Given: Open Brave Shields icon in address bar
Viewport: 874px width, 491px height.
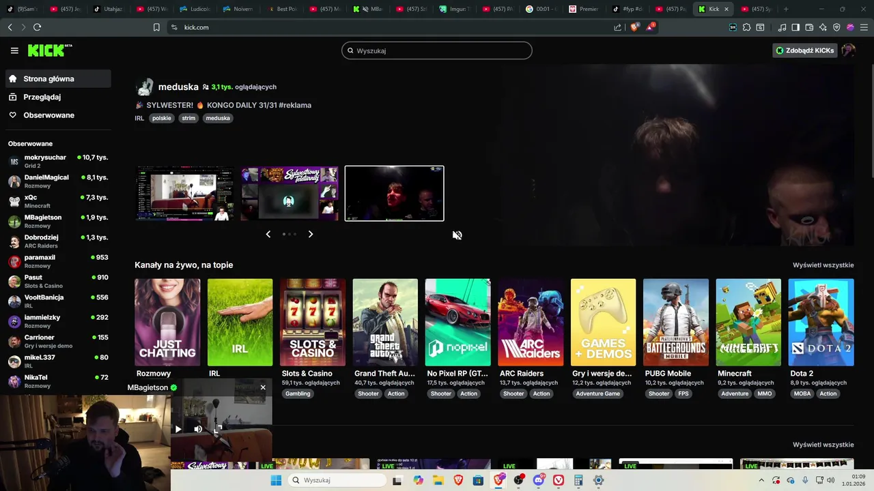Looking at the screenshot, I should (x=634, y=27).
